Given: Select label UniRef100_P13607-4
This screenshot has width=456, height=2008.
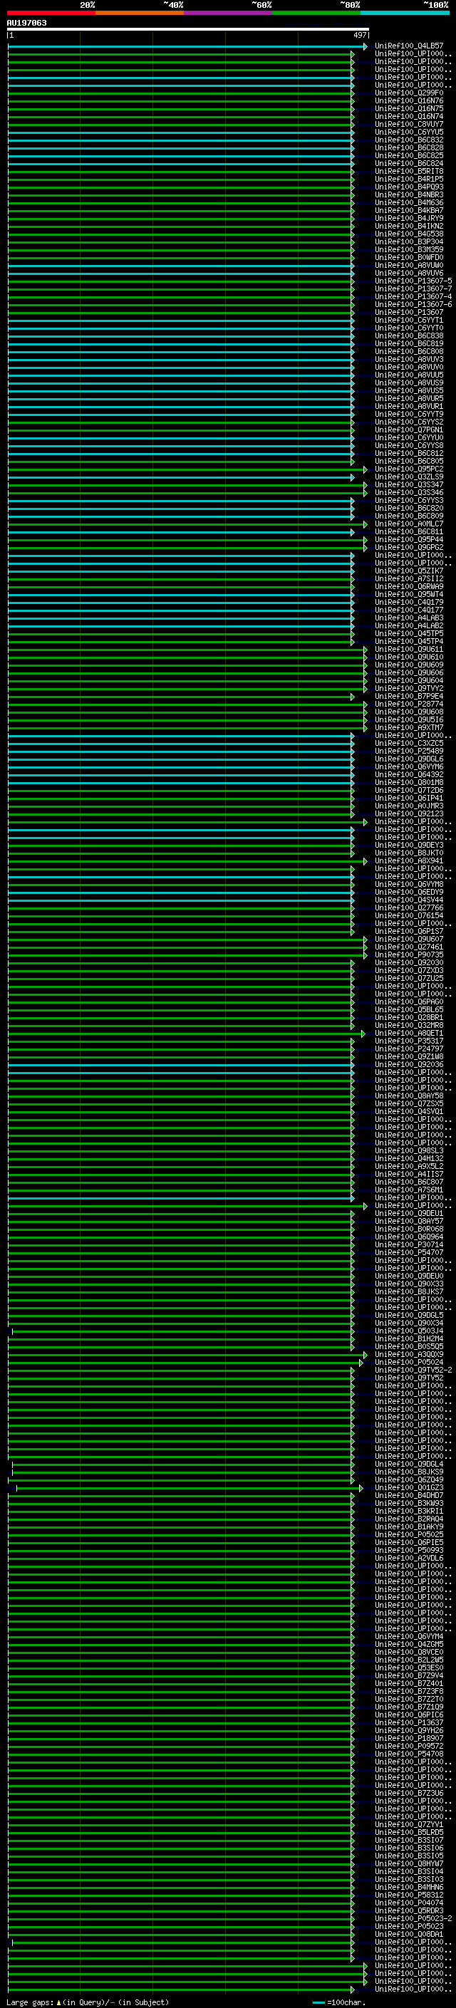Looking at the screenshot, I should click(x=413, y=297).
